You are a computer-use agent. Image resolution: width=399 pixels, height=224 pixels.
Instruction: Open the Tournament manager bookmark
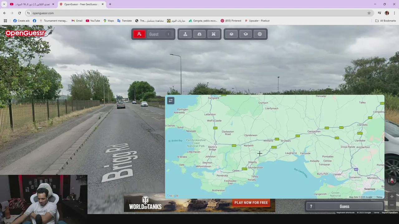pyautogui.click(x=53, y=21)
